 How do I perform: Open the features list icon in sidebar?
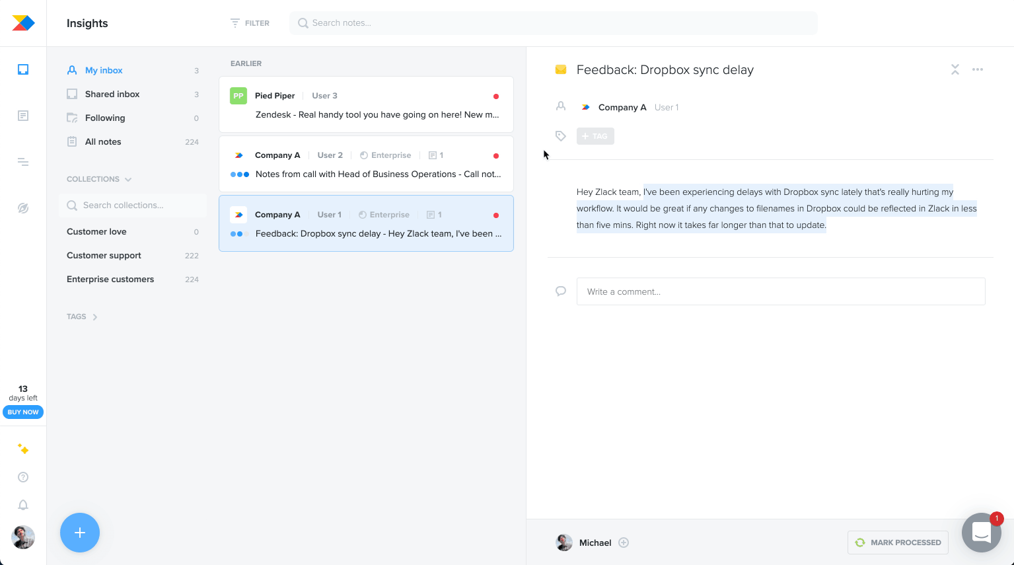click(x=23, y=161)
